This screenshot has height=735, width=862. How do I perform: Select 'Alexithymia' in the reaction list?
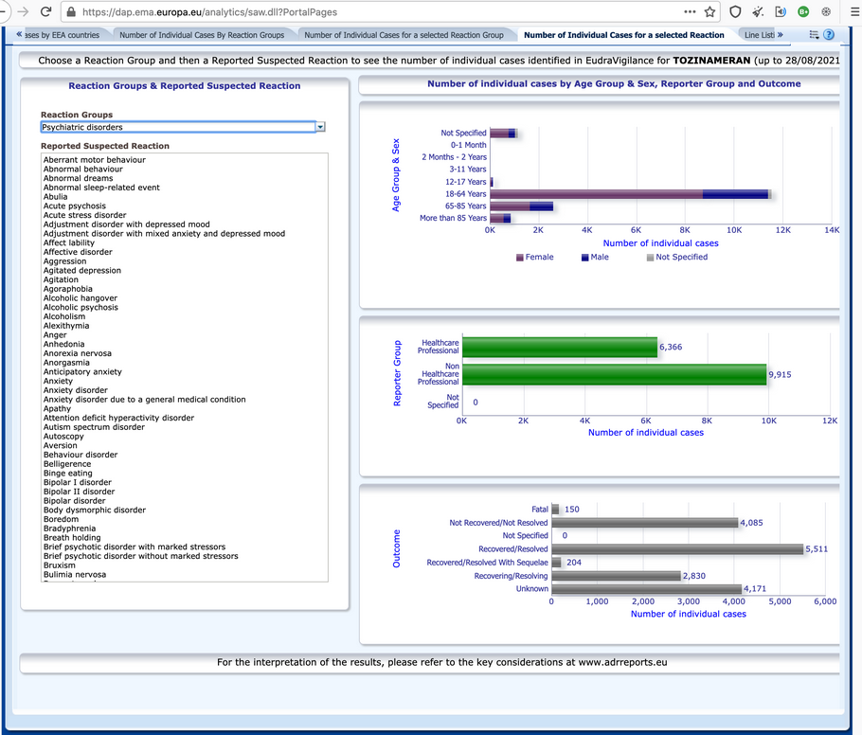pos(66,326)
